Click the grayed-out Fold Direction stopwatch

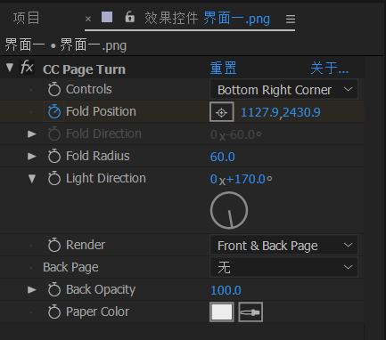click(x=54, y=134)
